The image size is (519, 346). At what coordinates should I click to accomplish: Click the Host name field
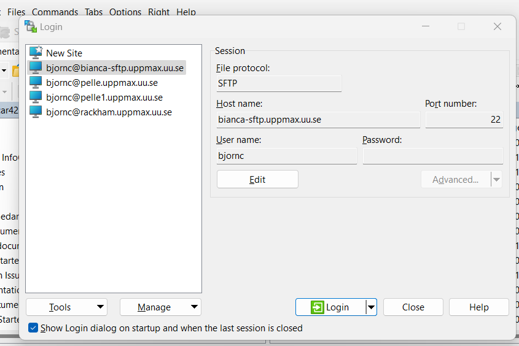[318, 120]
